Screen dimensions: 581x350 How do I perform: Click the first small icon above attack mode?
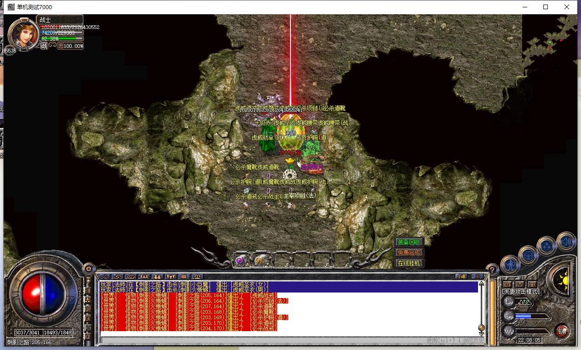(507, 285)
